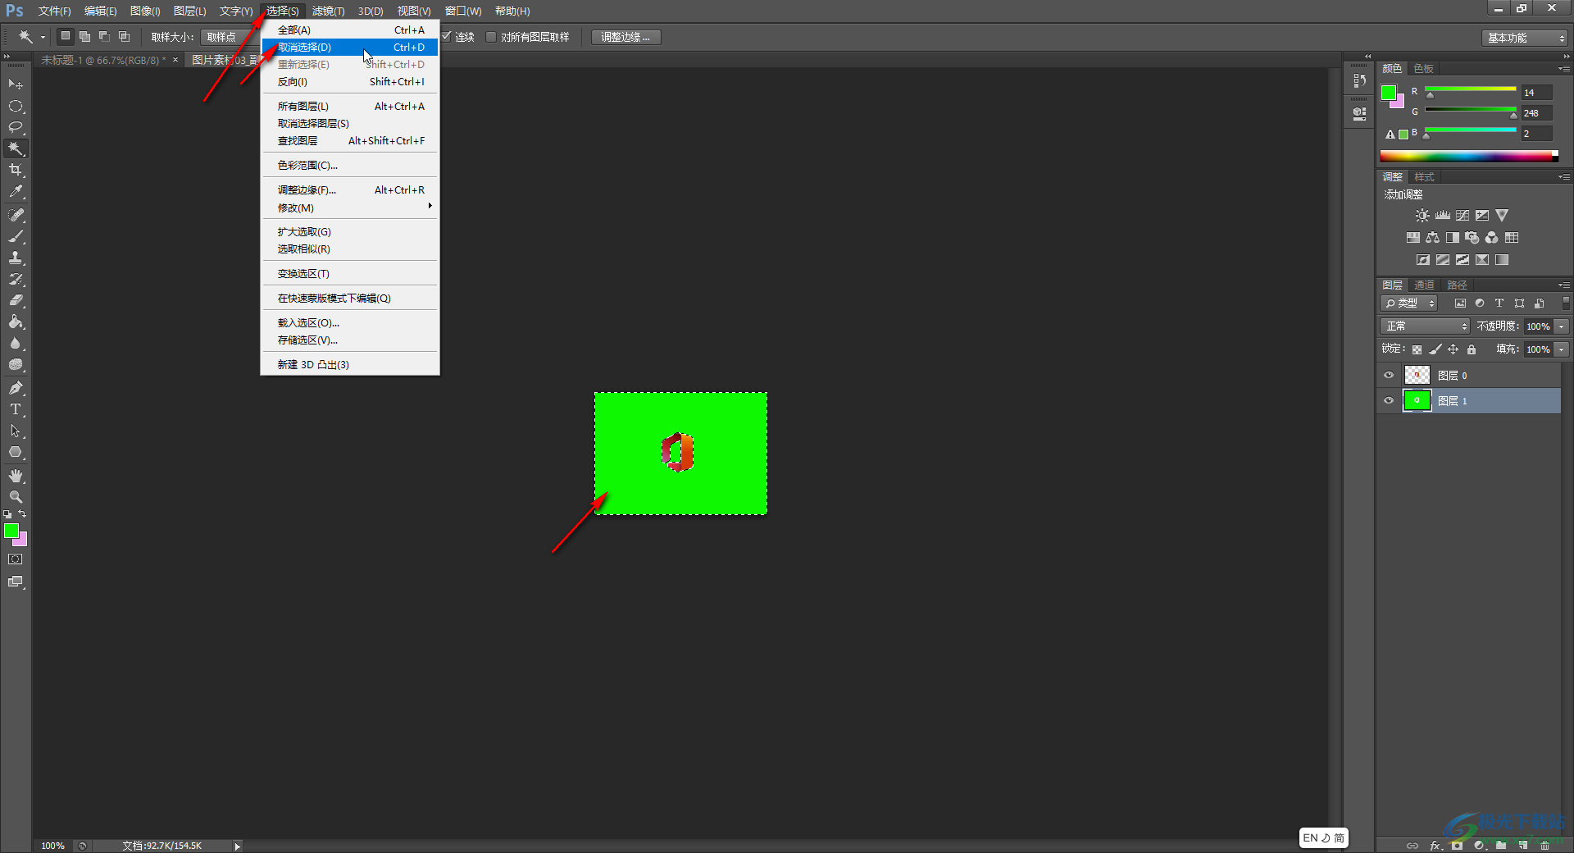
Task: Choose 色彩范围(C)... menu item
Action: (x=350, y=165)
